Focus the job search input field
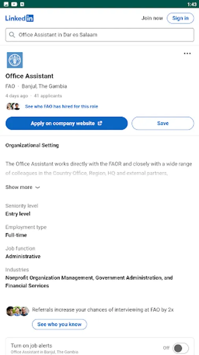This screenshot has width=199, height=355. (x=100, y=35)
